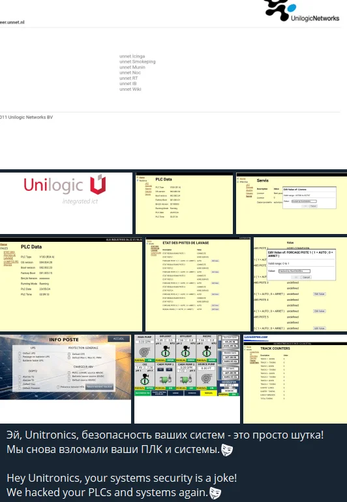This screenshot has width=347, height=502.
Task: Open the TRACK COUNTERS screenshot thumbnail
Action: click(x=295, y=379)
